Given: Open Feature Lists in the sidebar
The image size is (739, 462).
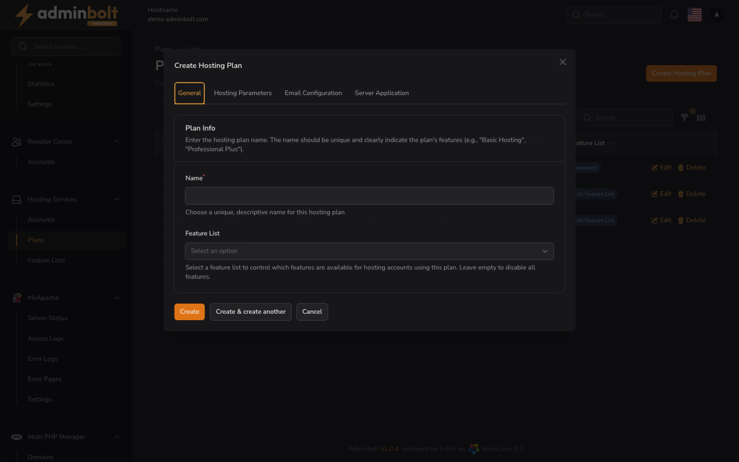Looking at the screenshot, I should click(46, 260).
